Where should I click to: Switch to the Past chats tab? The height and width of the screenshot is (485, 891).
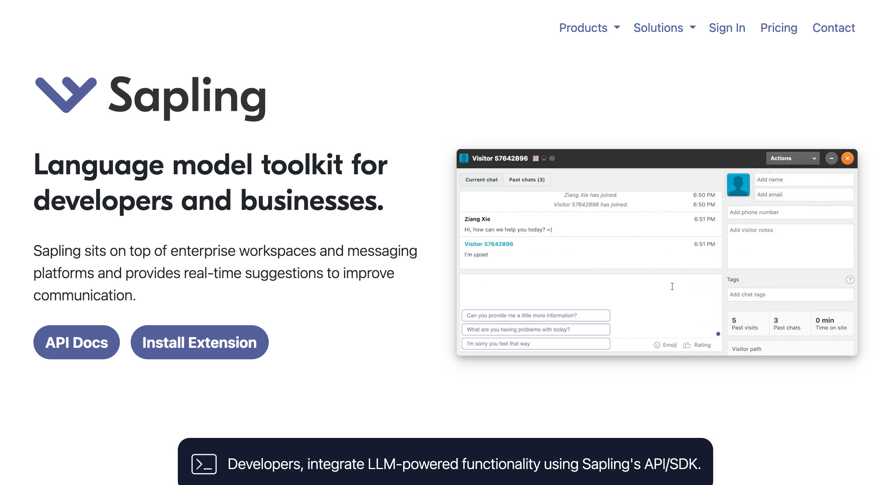click(x=526, y=179)
